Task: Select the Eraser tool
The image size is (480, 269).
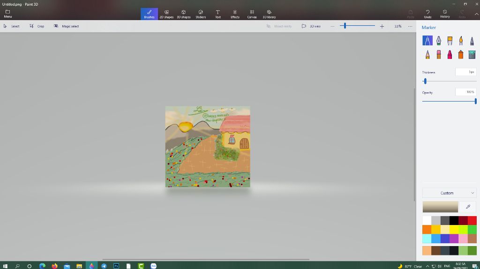Action: 439,54
